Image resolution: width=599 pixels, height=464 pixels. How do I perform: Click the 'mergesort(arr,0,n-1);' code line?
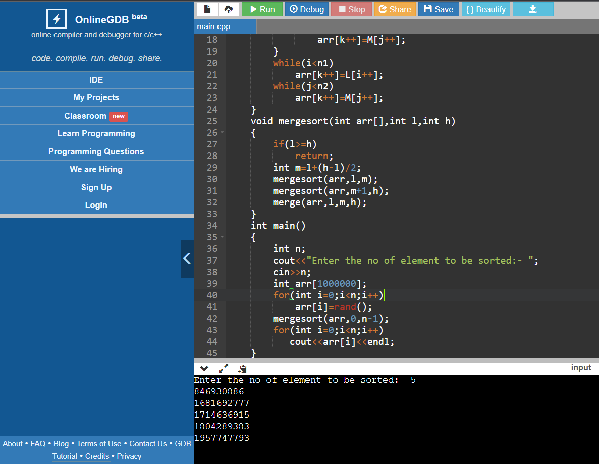click(331, 319)
